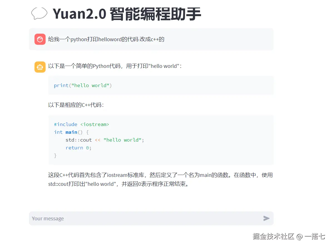Screen dimensions: 332x247
Task: Click the assistant intro line 以下是一个简单的Python代码
Action: (x=115, y=66)
